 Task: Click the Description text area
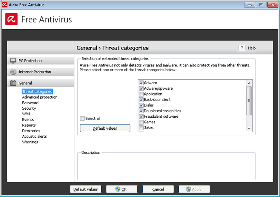tap(166, 167)
